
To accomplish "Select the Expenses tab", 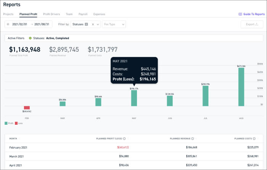I will 99,14.
